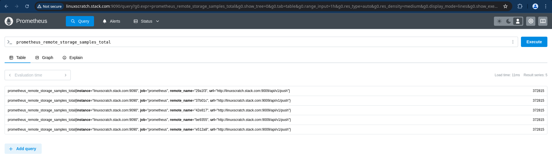Select result row with remote_name be9355
Image resolution: width=552 pixels, height=159 pixels.
276,120
